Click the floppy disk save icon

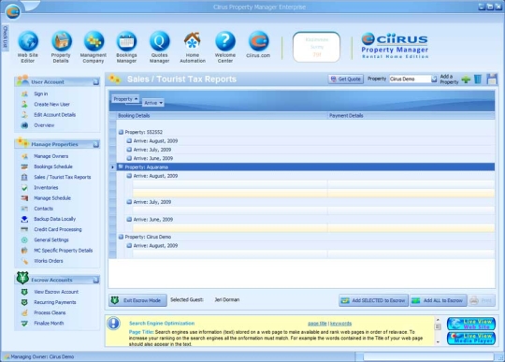coord(492,79)
